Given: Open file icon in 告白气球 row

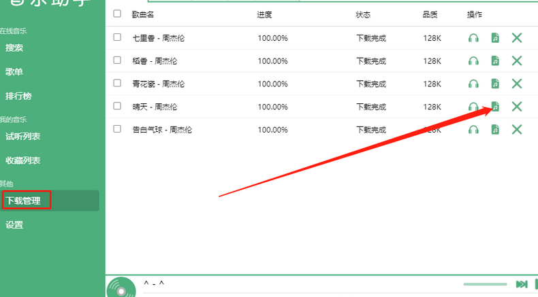Looking at the screenshot, I should coord(495,130).
